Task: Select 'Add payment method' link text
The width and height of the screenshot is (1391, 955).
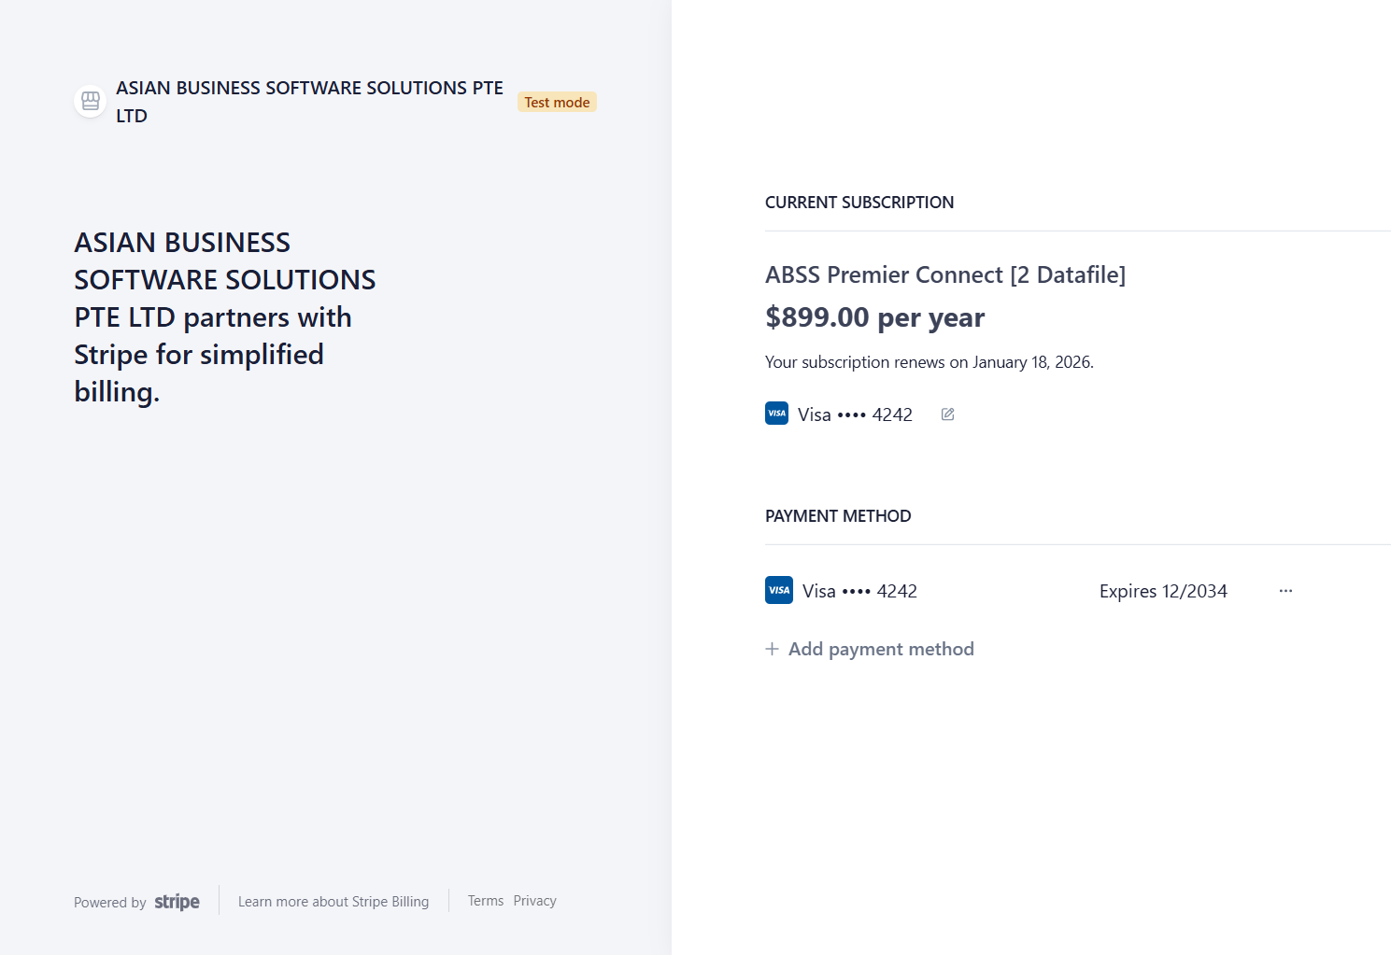Action: click(880, 649)
